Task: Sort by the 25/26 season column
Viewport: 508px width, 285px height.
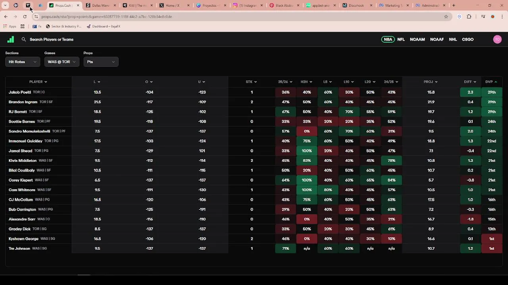Action: click(285, 82)
